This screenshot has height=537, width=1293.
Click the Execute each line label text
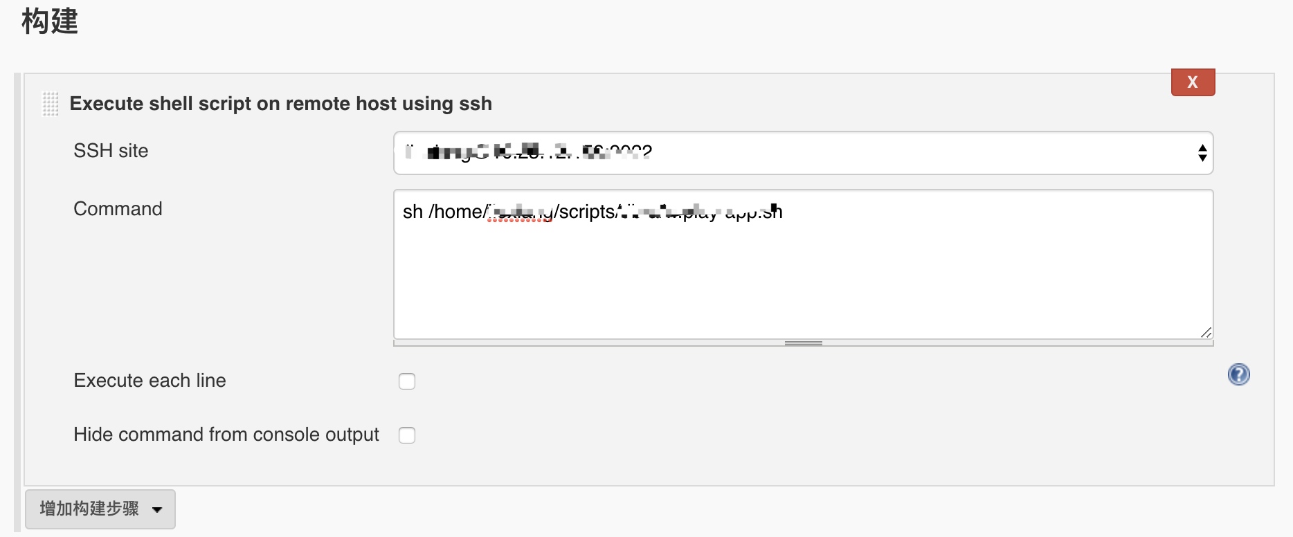150,381
